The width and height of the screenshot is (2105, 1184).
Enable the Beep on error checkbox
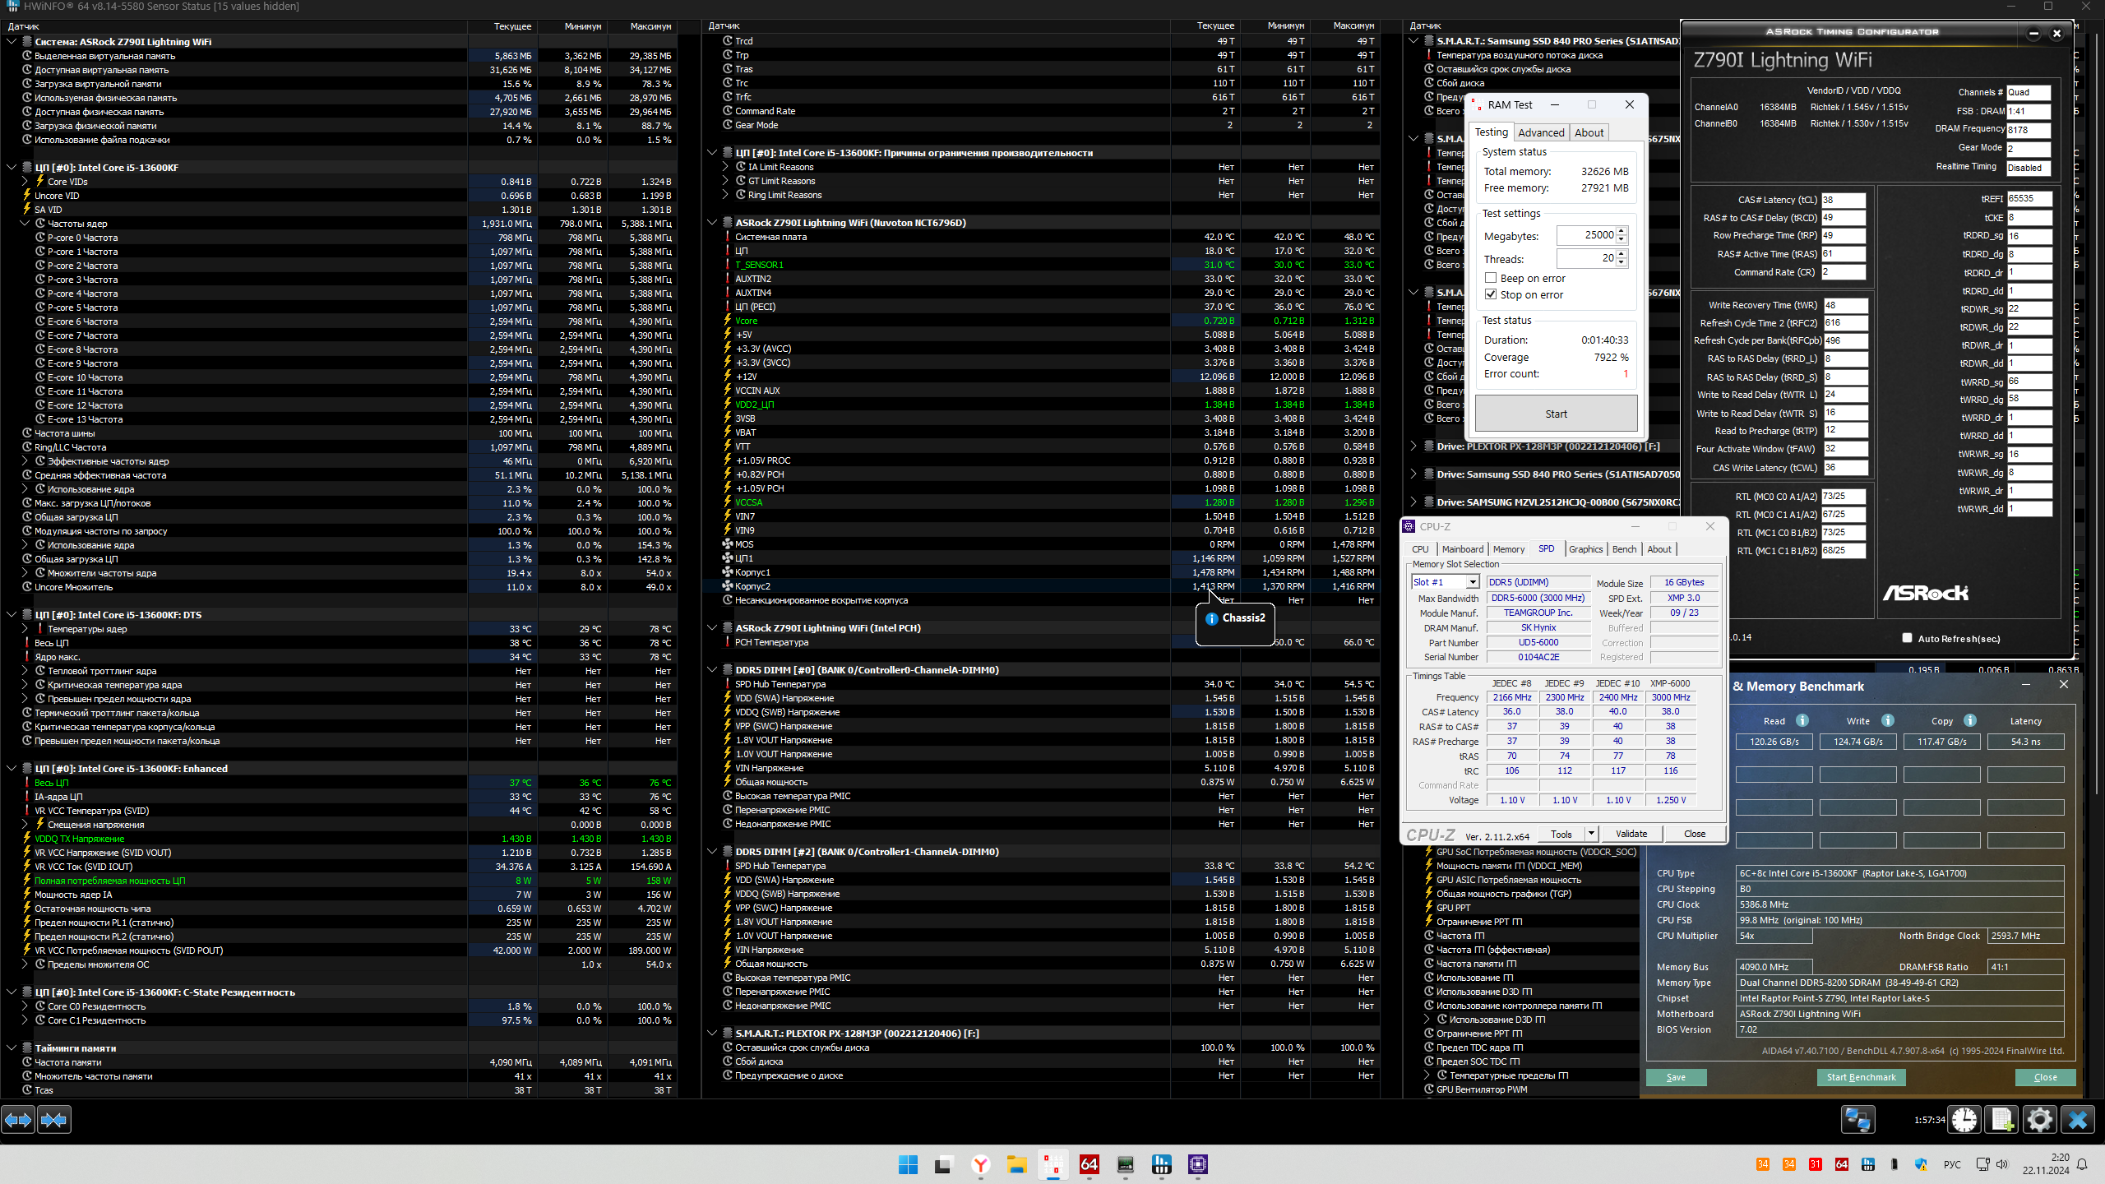[x=1491, y=278]
